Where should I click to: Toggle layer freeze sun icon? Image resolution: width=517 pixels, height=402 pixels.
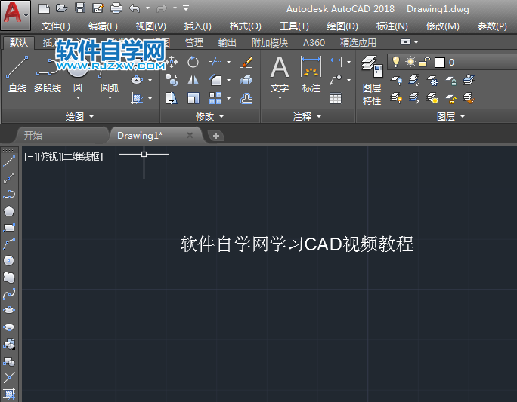pos(411,62)
